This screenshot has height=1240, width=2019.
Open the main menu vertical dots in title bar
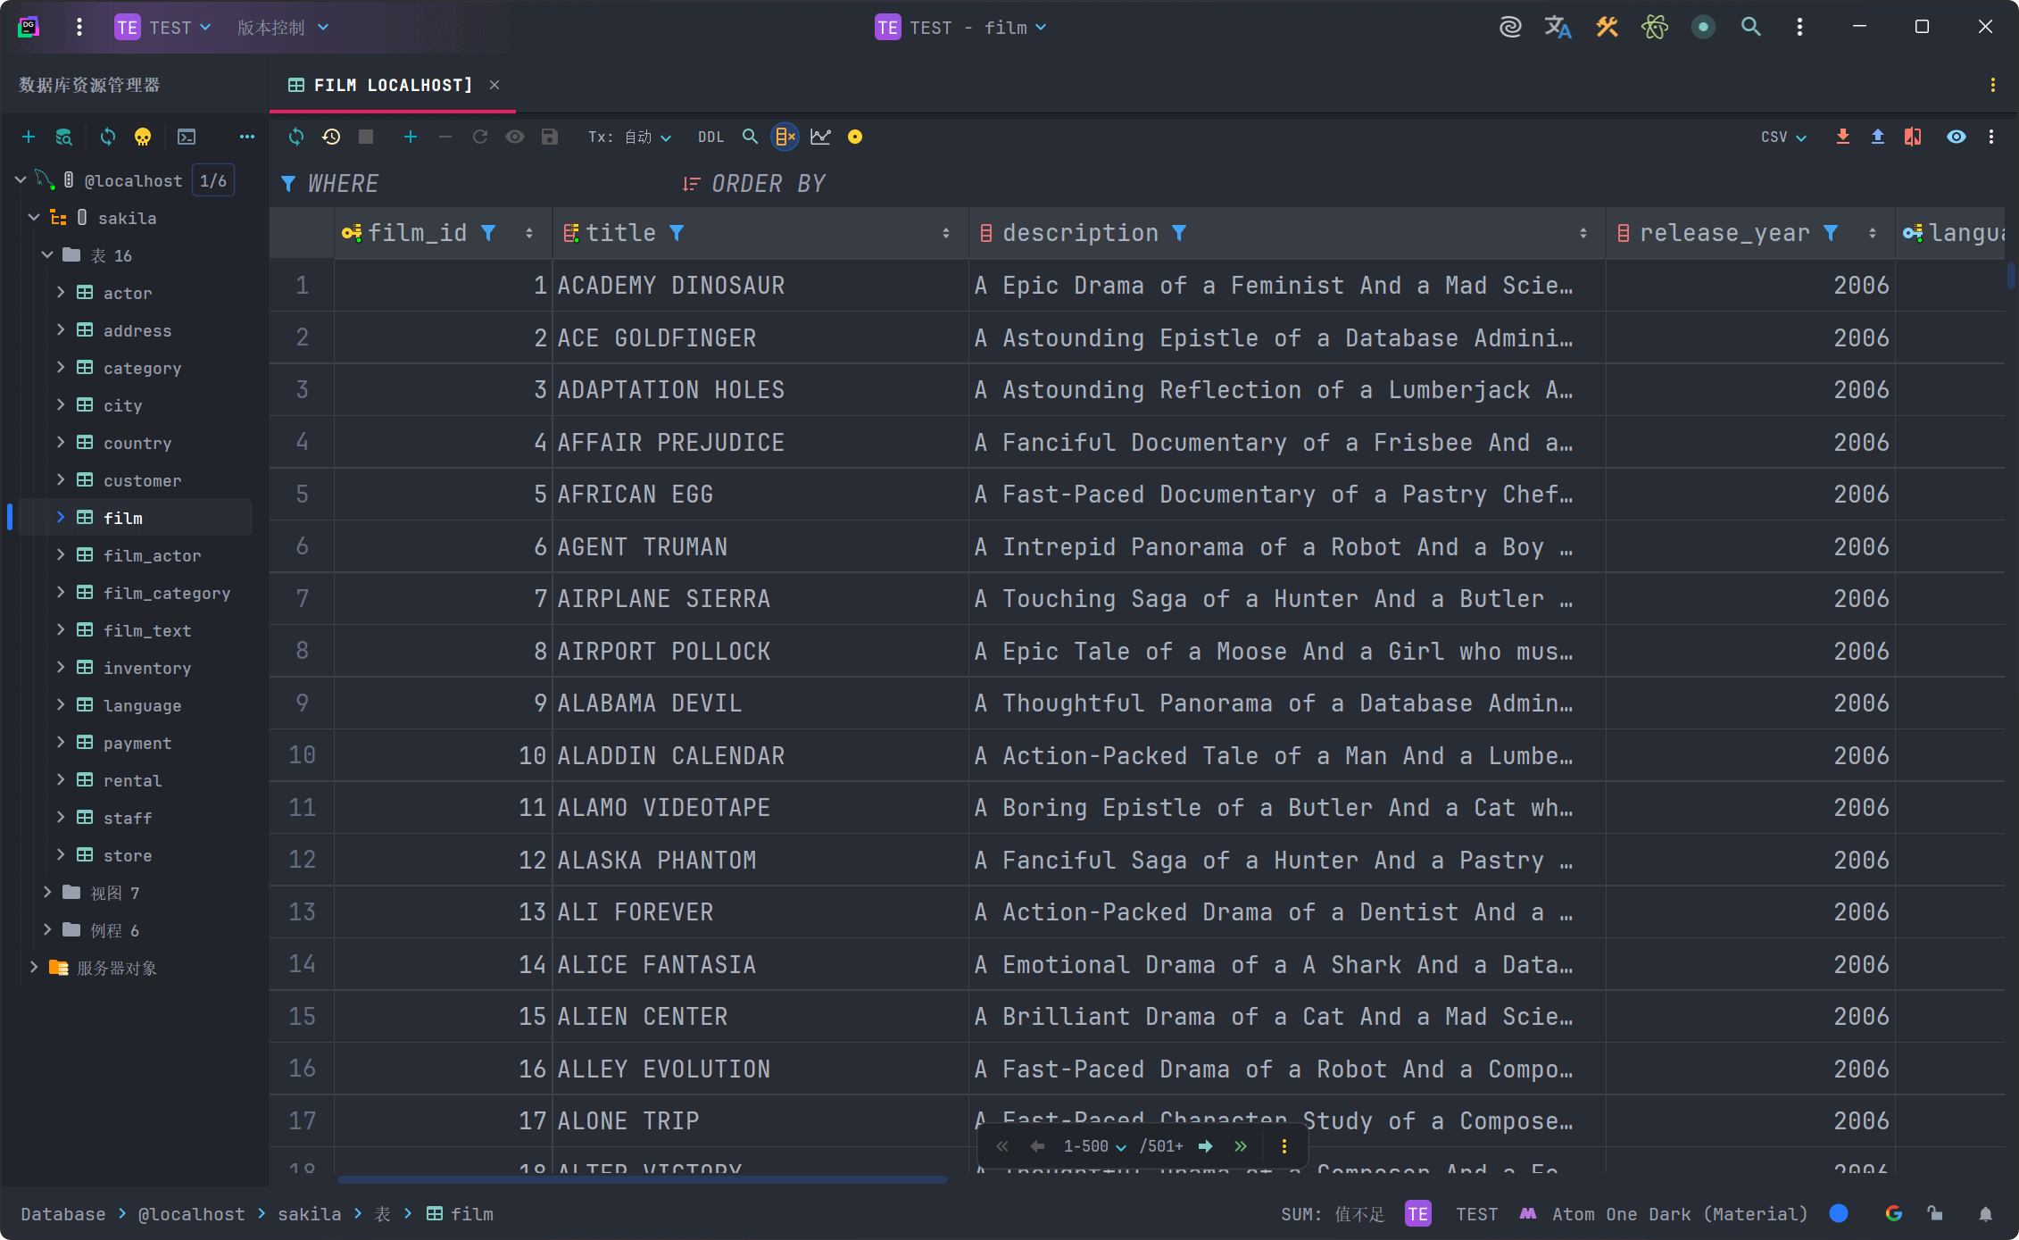click(x=79, y=28)
